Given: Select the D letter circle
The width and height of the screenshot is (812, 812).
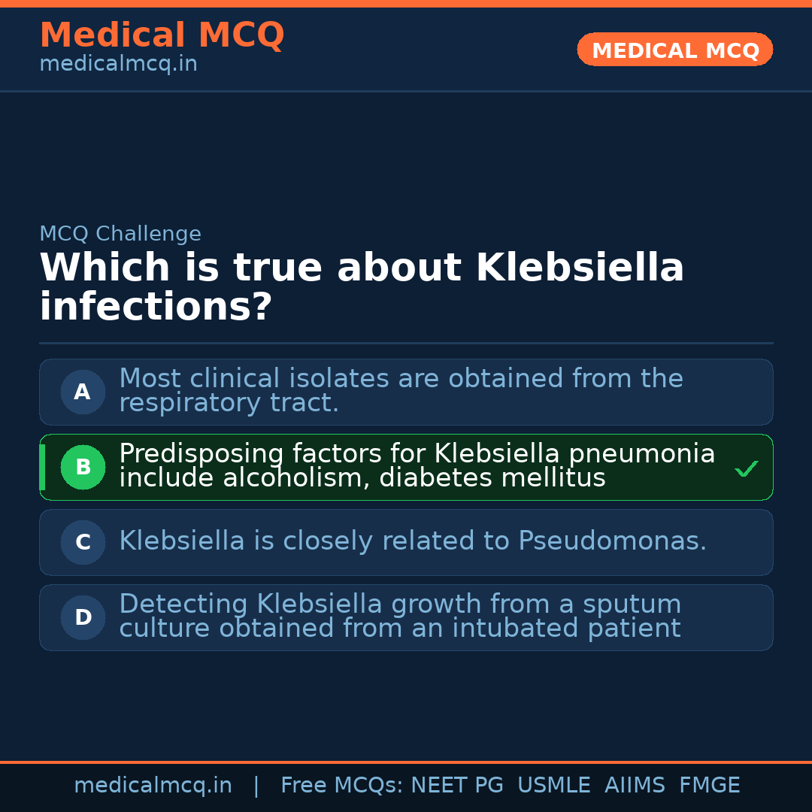Looking at the screenshot, I should 83,617.
